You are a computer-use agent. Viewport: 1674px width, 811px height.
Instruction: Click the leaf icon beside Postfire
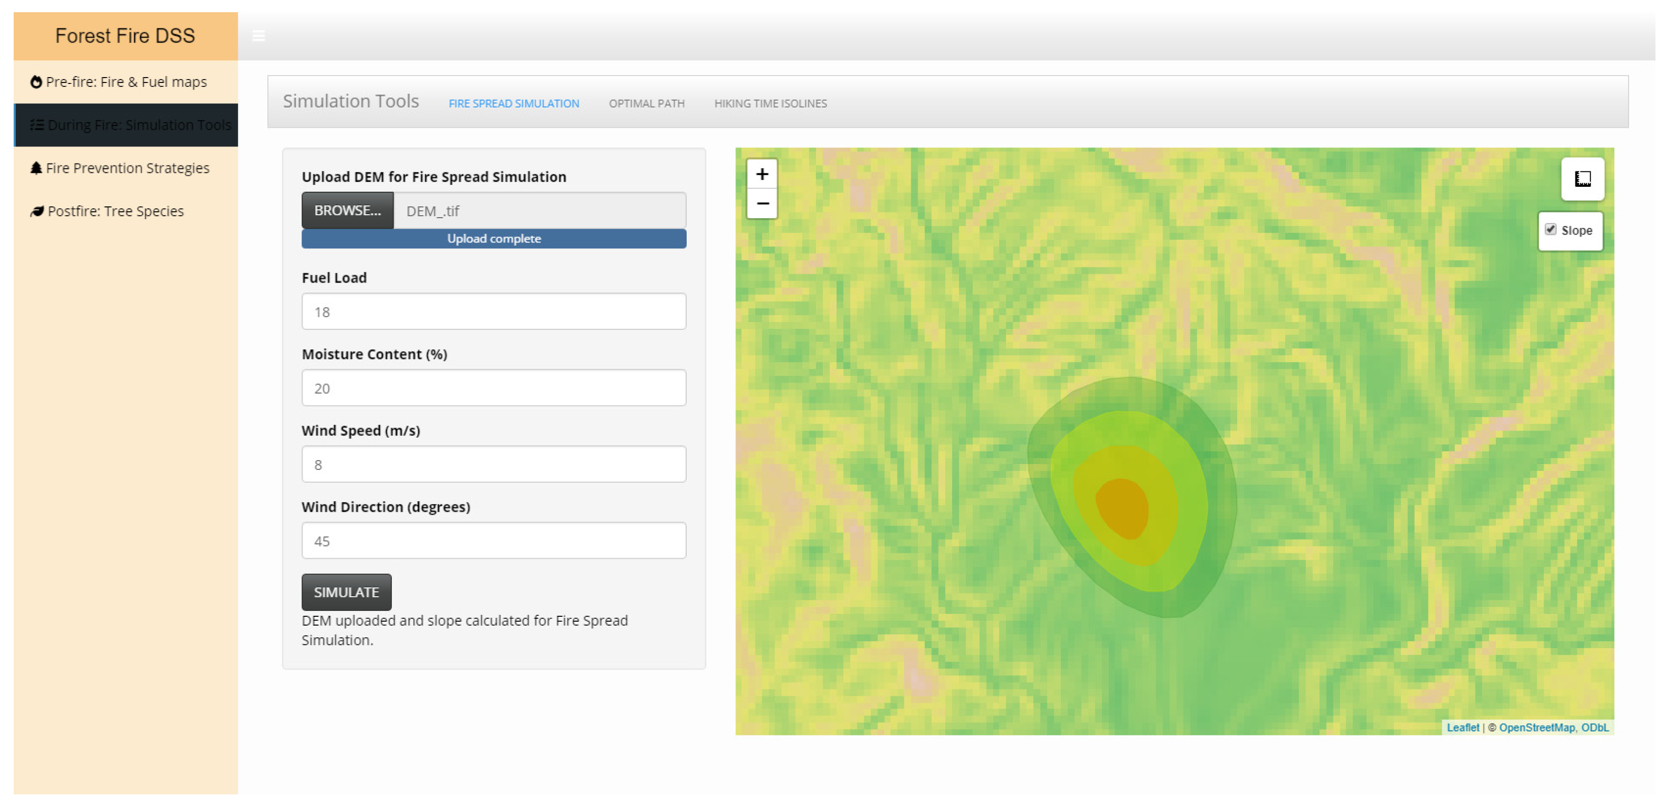[x=37, y=211]
